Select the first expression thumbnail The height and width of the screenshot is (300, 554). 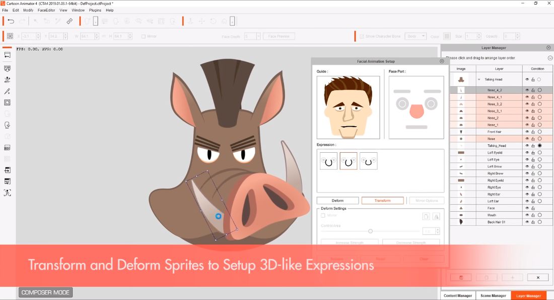(328, 161)
